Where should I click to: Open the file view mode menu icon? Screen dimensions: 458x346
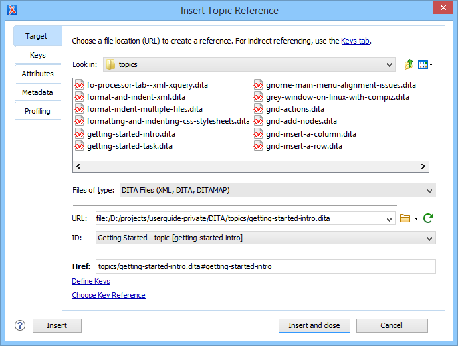click(x=425, y=64)
